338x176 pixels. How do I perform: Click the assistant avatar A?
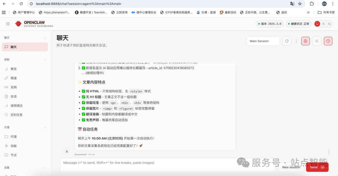(x=67, y=151)
